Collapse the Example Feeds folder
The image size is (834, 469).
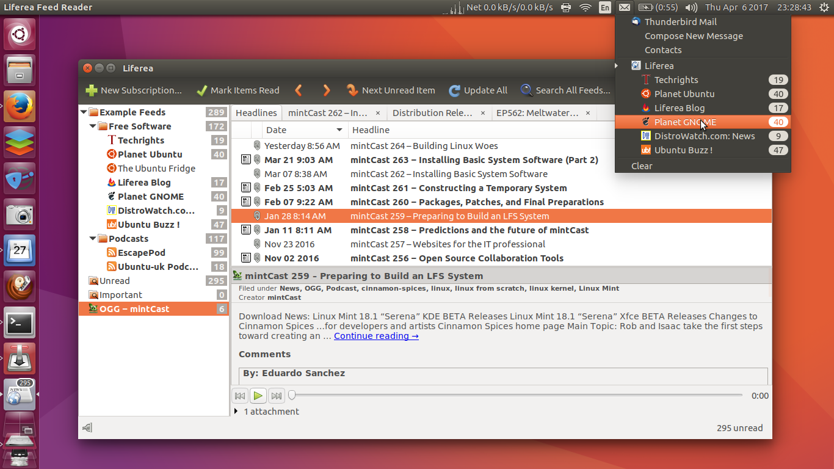(84, 112)
